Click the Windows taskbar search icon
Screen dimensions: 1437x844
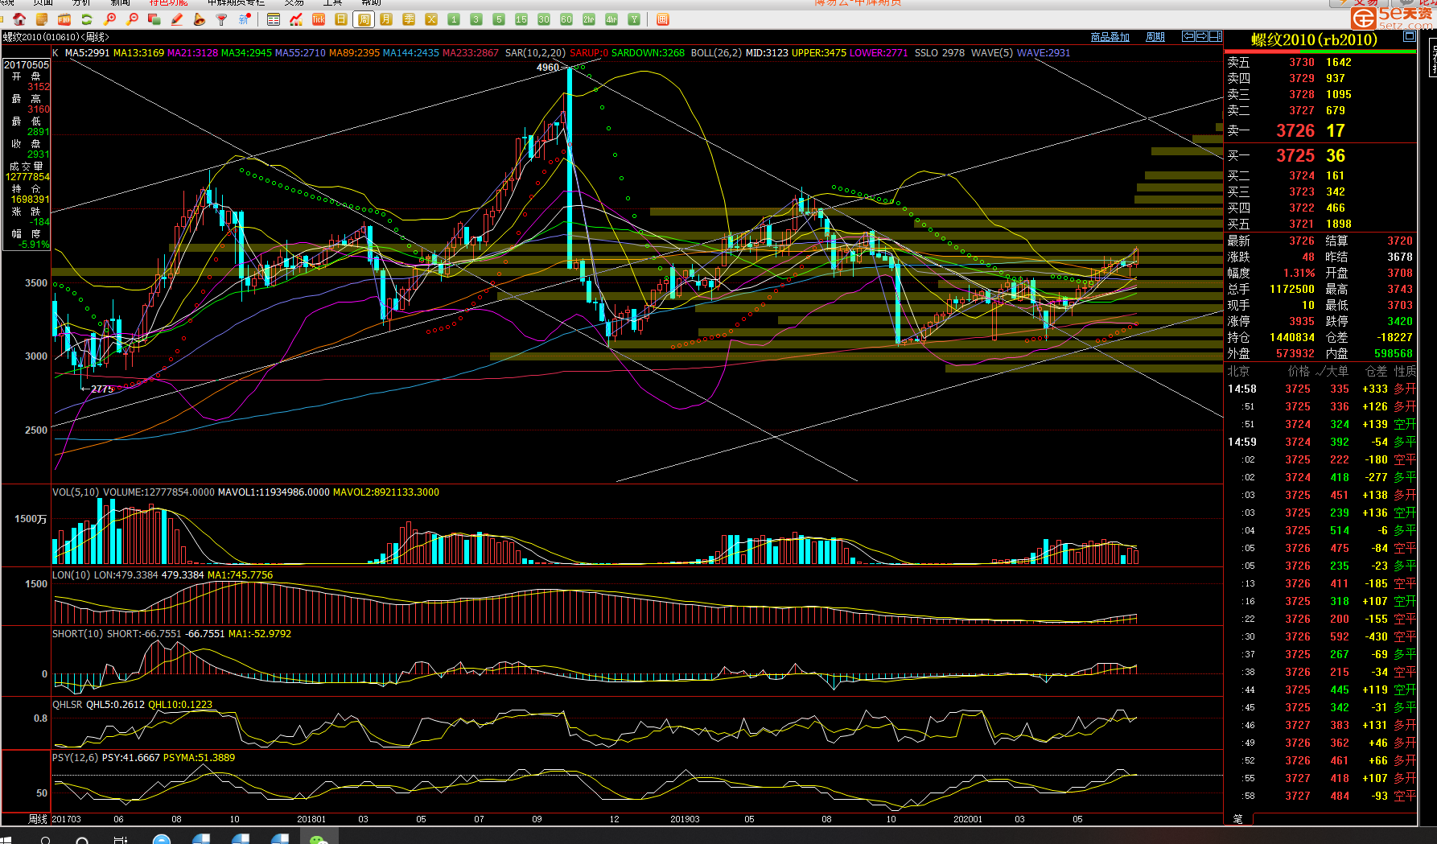pos(46,840)
